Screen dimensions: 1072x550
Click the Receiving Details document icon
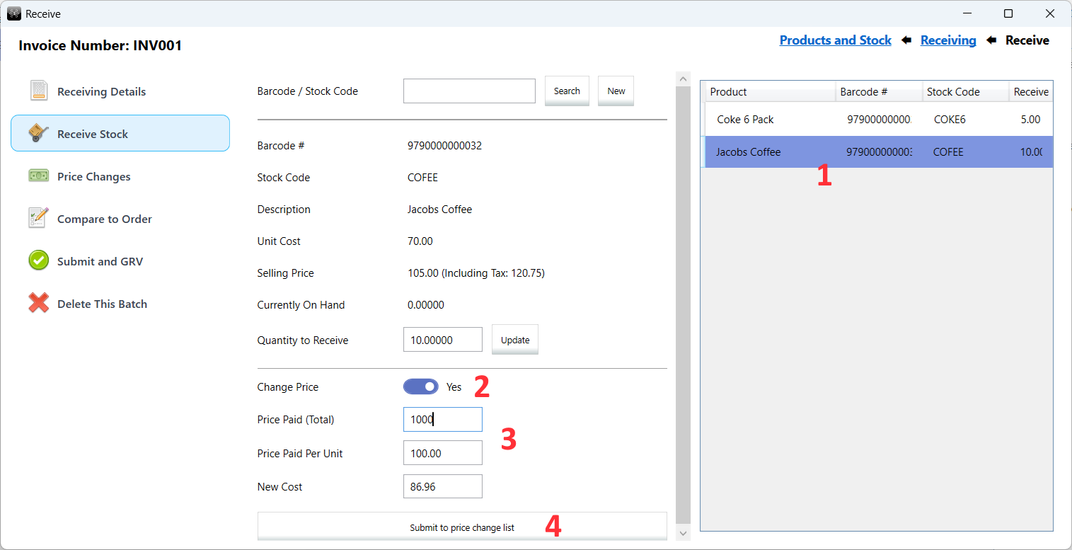coord(39,91)
